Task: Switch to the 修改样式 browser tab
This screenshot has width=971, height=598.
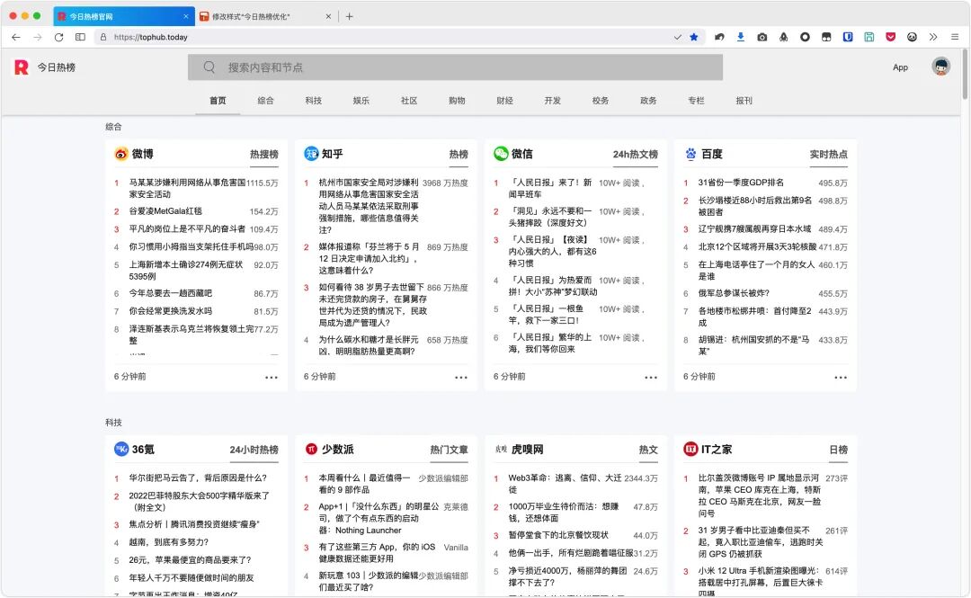Action: point(266,17)
